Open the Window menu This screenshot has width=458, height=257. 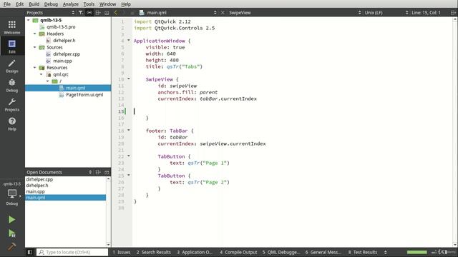click(x=107, y=4)
